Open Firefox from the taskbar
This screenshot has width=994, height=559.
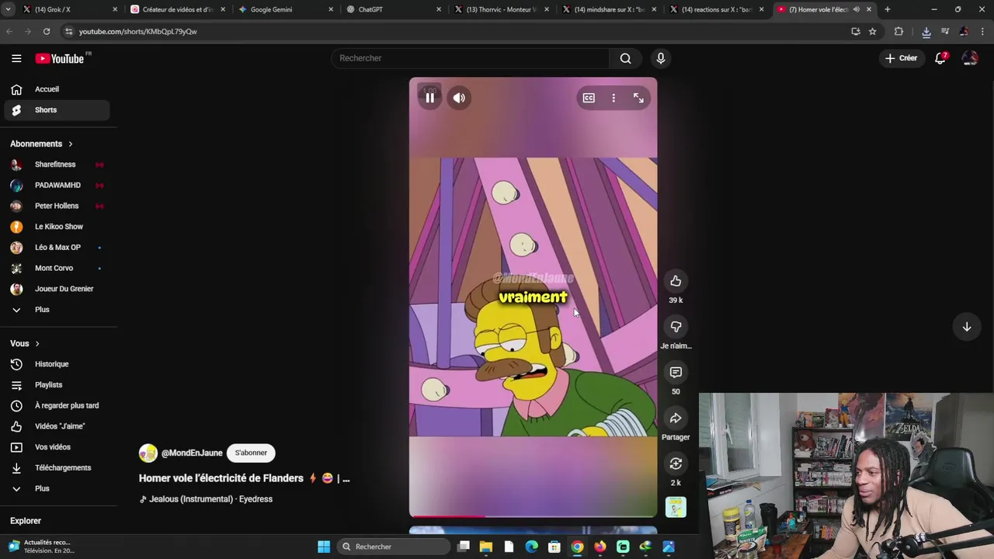[600, 547]
